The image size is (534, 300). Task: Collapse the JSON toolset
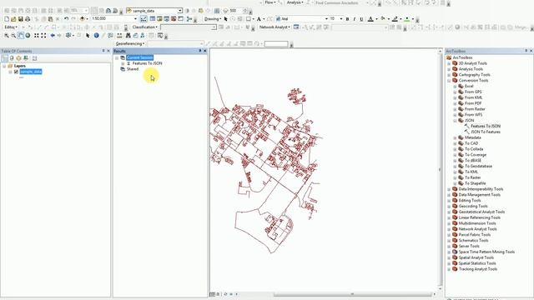[455, 120]
